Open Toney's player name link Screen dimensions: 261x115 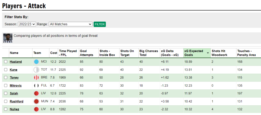point(14,77)
